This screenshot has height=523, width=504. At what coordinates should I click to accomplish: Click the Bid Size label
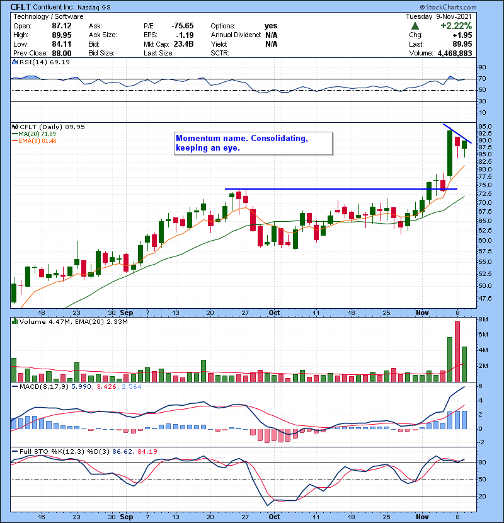click(x=101, y=54)
